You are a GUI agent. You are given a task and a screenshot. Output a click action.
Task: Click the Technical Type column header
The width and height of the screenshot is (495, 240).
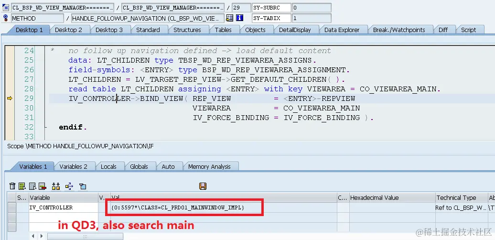point(462,197)
